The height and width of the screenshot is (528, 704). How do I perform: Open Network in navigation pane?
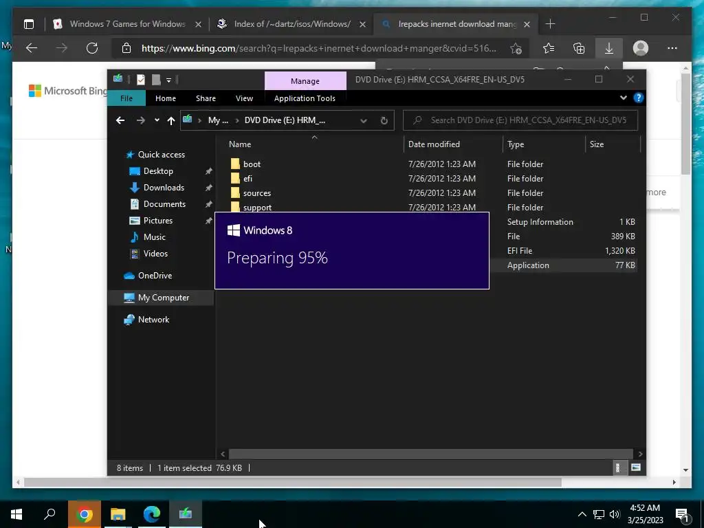[x=153, y=320]
